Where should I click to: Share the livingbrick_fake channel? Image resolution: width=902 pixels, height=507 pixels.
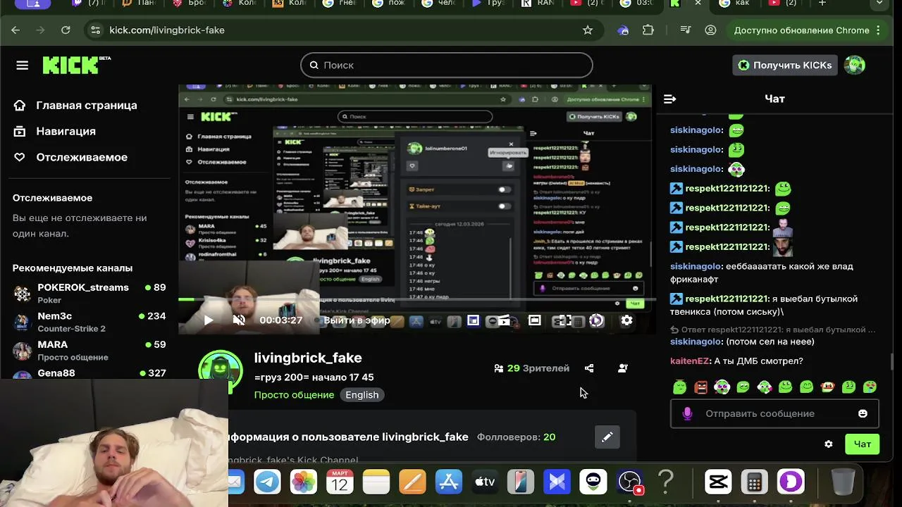click(589, 368)
